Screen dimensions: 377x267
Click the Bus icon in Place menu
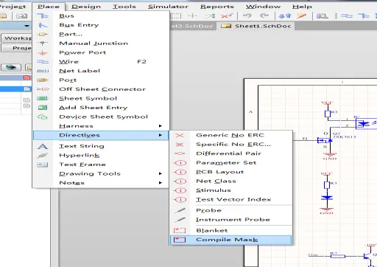click(x=43, y=16)
